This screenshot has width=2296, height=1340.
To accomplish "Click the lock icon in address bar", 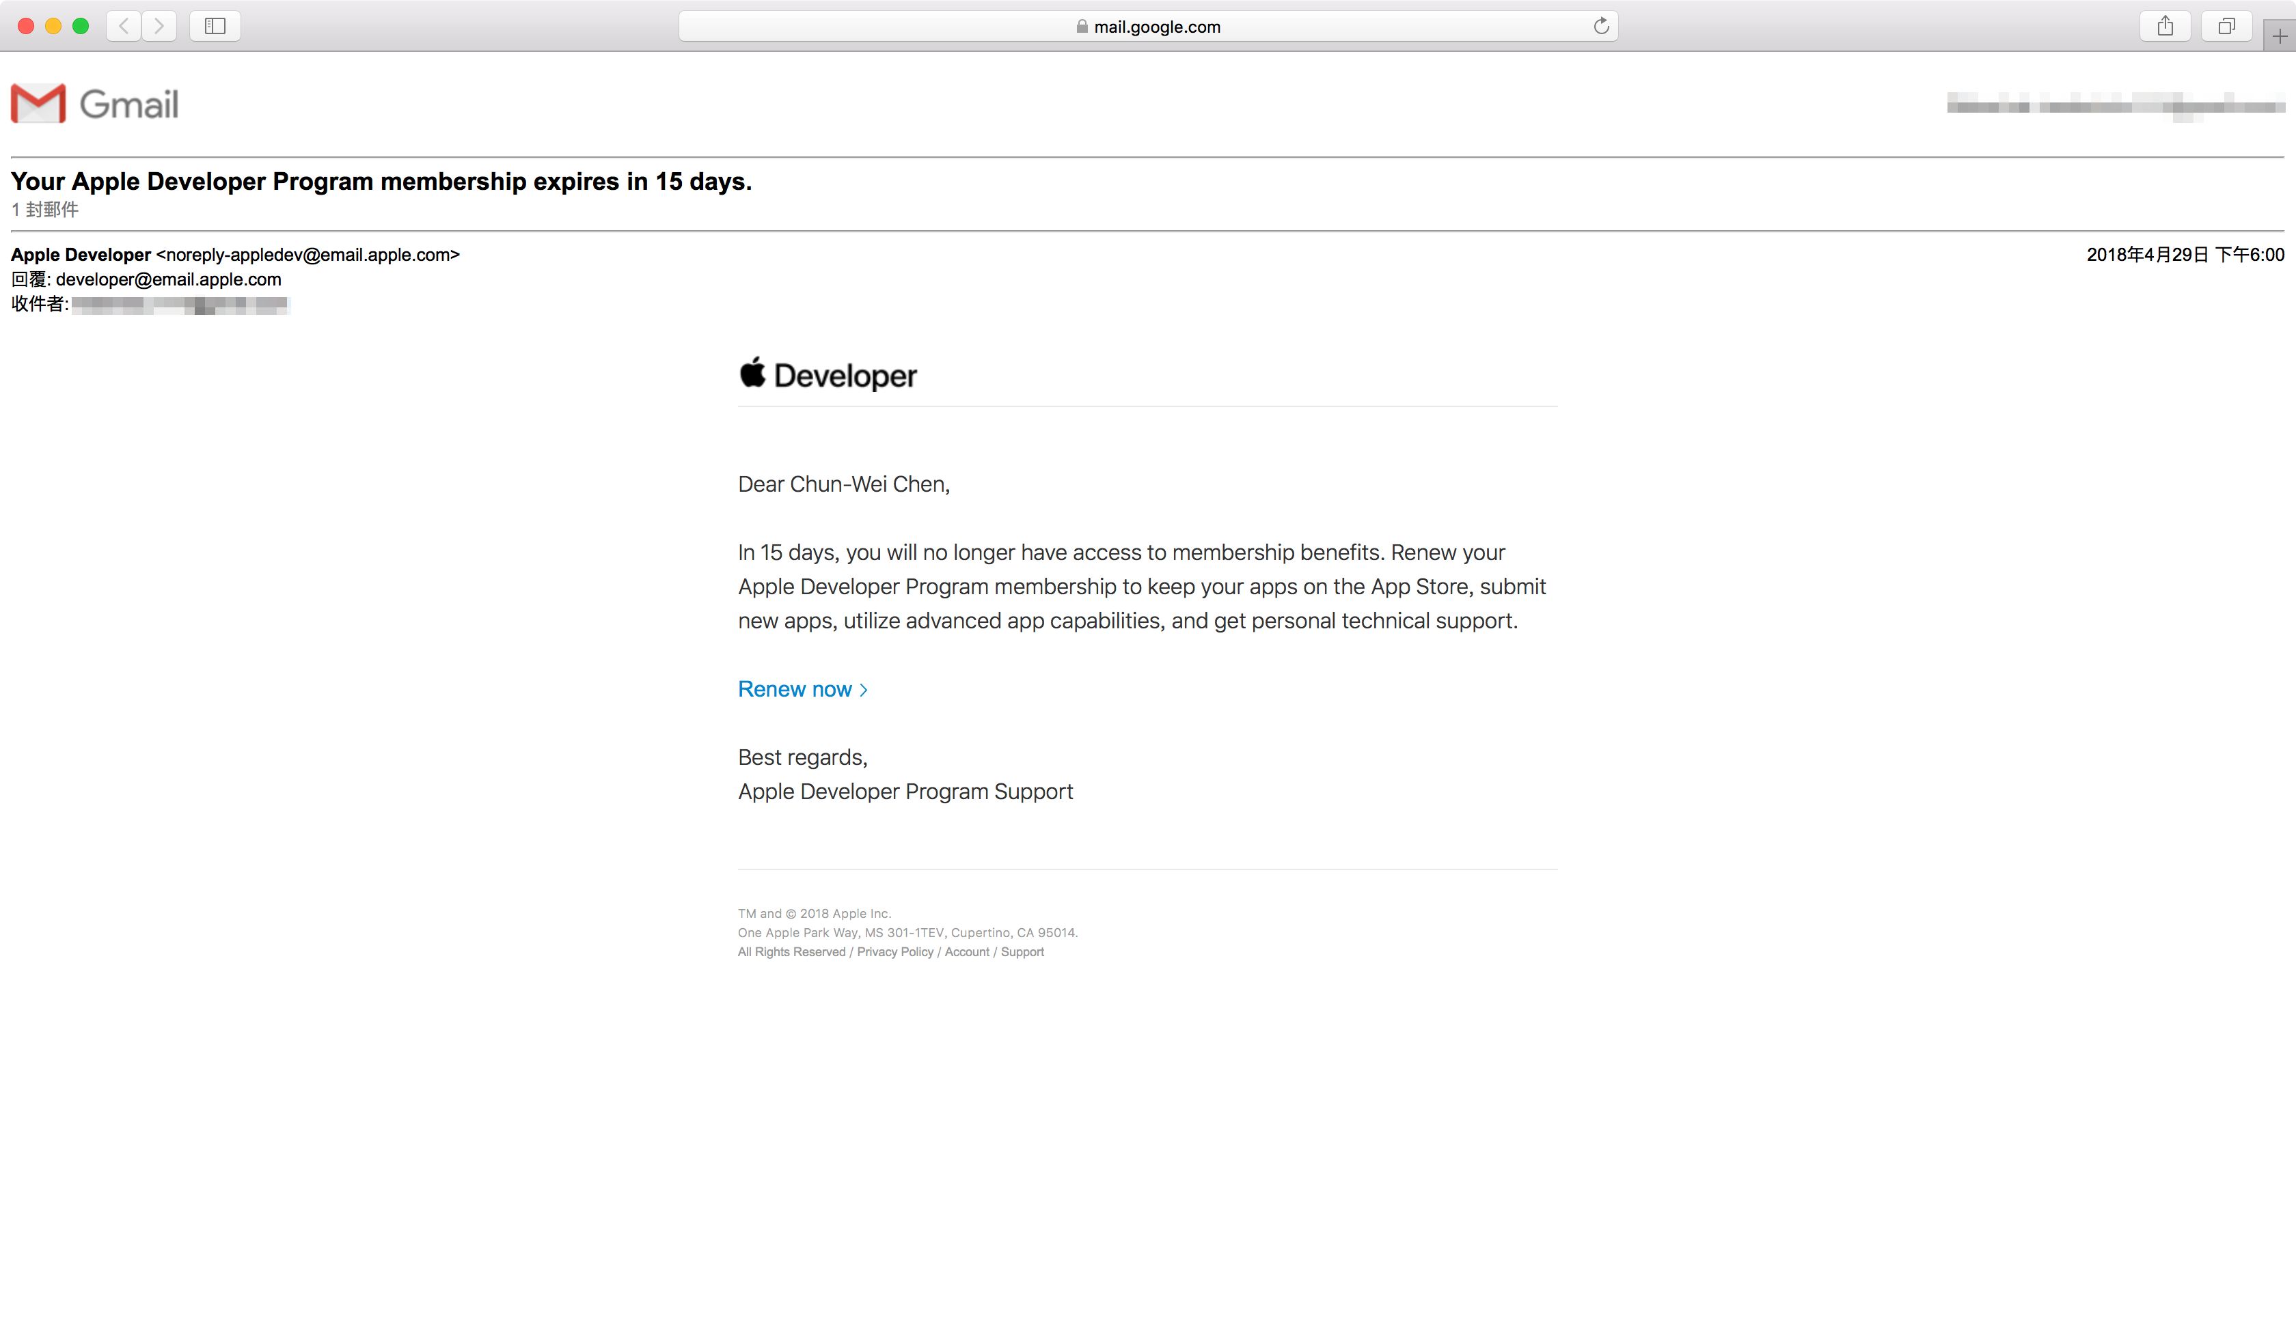I will pos(1082,27).
